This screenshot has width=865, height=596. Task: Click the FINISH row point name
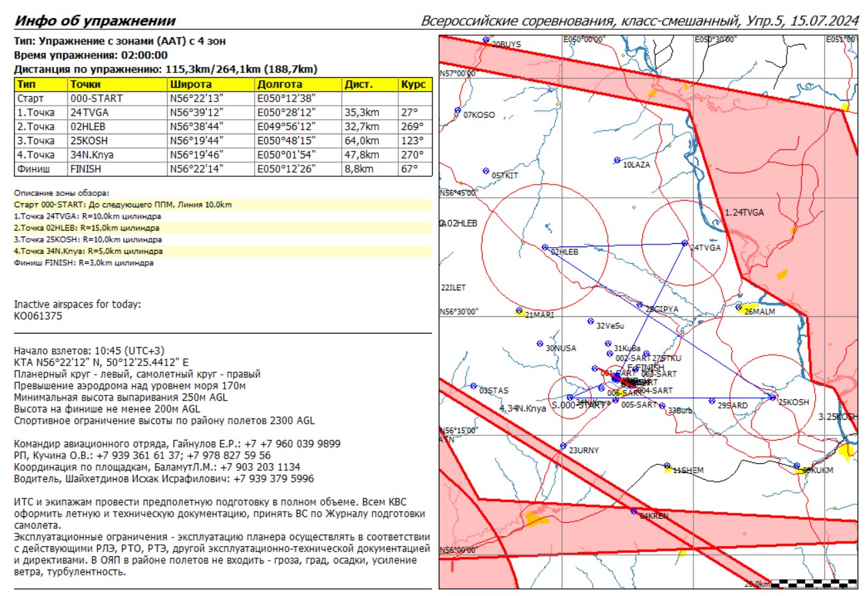coord(85,169)
